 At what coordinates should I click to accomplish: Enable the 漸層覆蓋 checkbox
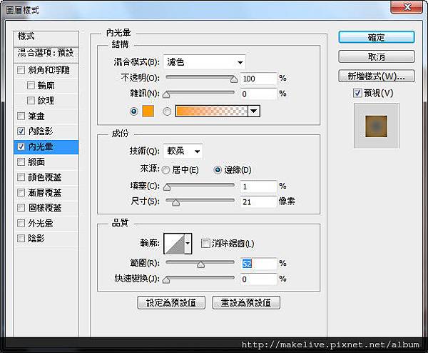coord(21,193)
